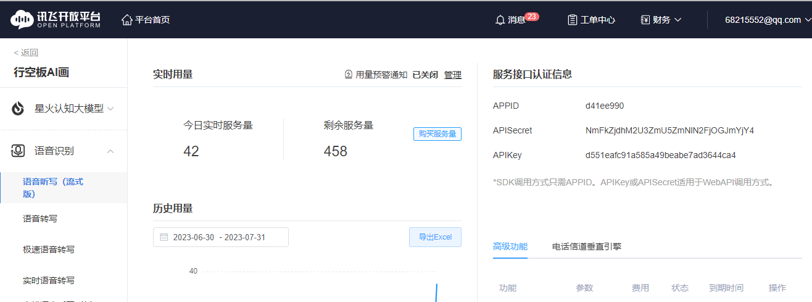Click the < 返回 link
Image resolution: width=812 pixels, height=302 pixels.
(26, 53)
